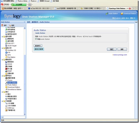Open the Hotmail bookmark link
Screen dimensions: 139x123
[44, 1]
